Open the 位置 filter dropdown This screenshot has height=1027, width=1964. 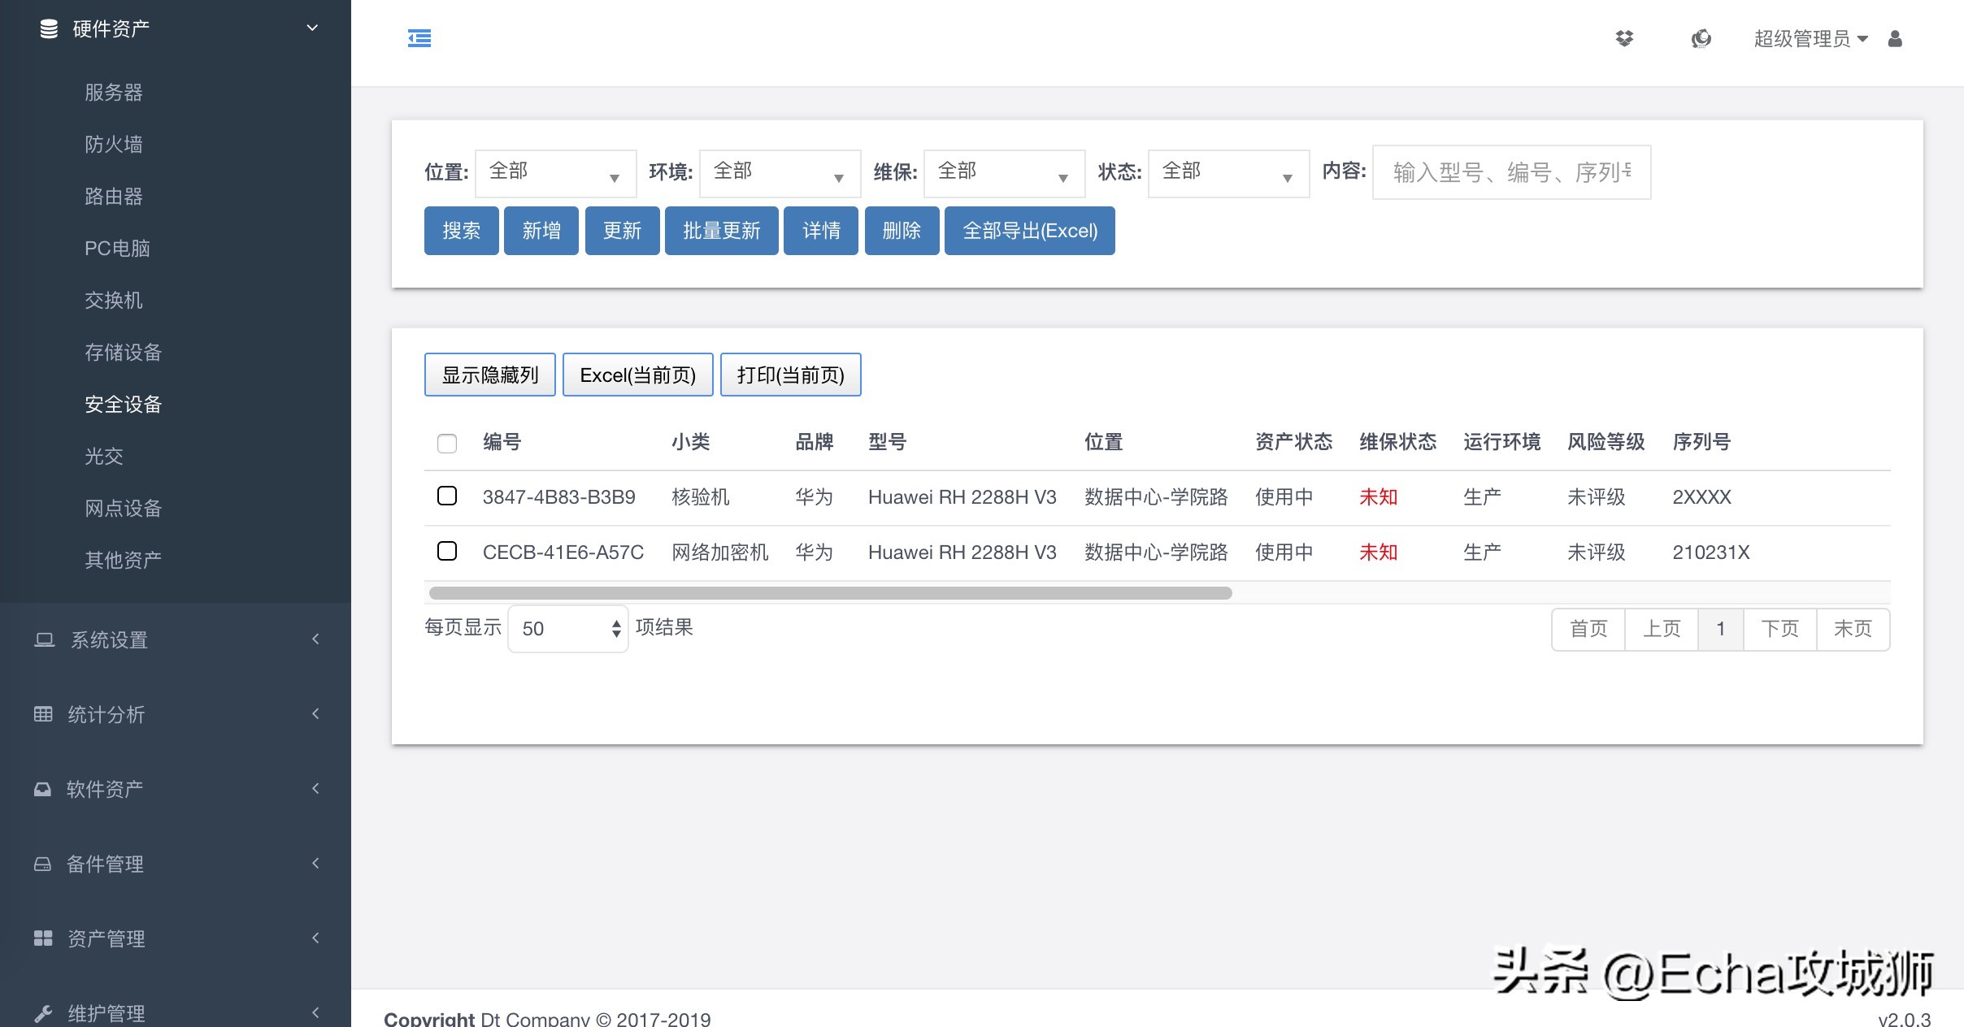pyautogui.click(x=555, y=173)
